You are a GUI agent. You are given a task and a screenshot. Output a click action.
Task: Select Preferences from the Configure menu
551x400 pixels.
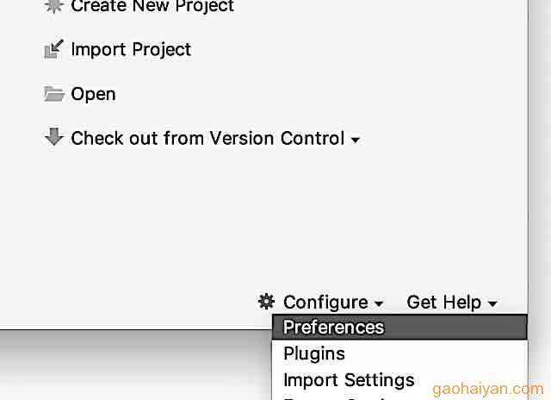pyautogui.click(x=399, y=328)
